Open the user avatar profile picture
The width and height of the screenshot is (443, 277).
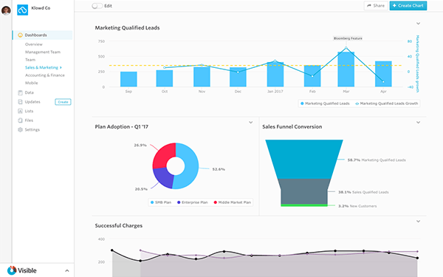click(x=6, y=10)
